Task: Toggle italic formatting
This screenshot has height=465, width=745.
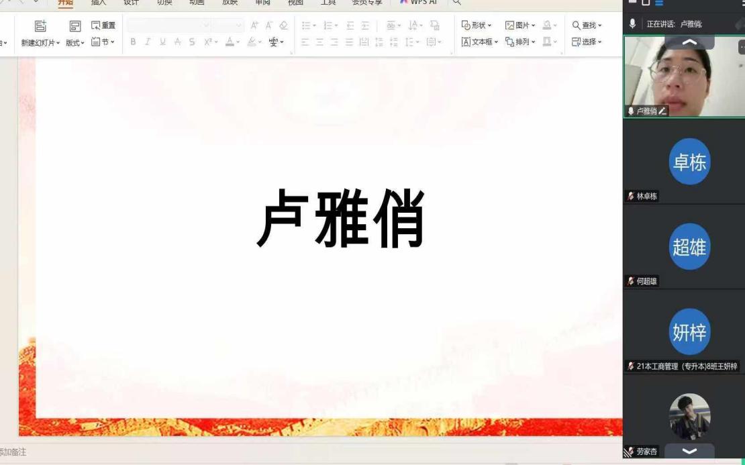Action: pos(148,42)
